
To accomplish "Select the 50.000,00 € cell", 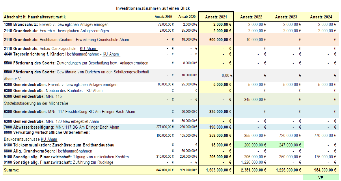I will 189,112.
